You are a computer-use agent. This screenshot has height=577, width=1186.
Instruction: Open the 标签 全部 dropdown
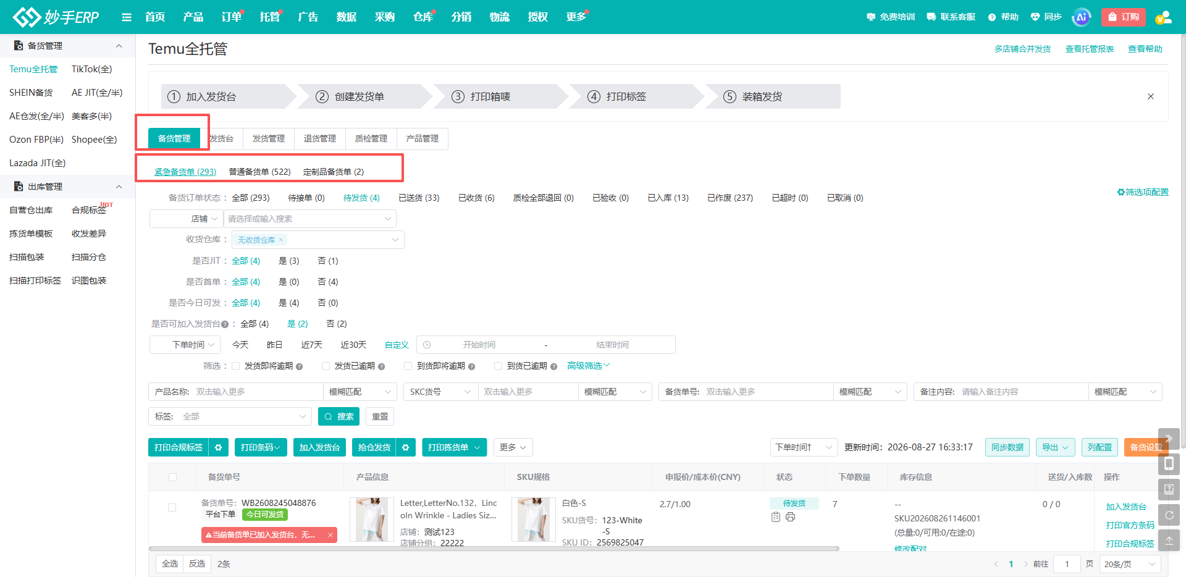click(230, 416)
